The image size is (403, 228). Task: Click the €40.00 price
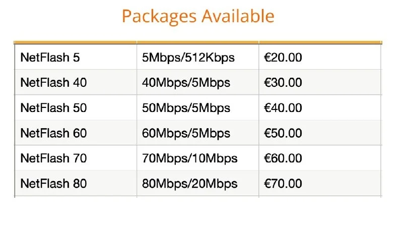coord(283,108)
